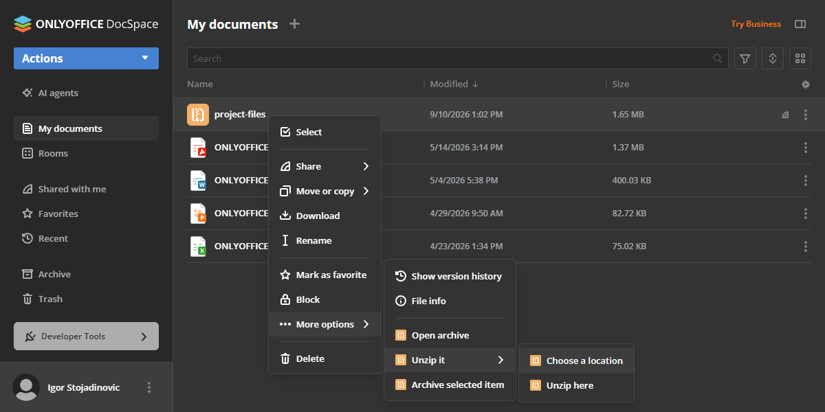825x412 pixels.
Task: Click Igor Stojadinovic's profile avatar
Action: pyautogui.click(x=26, y=387)
